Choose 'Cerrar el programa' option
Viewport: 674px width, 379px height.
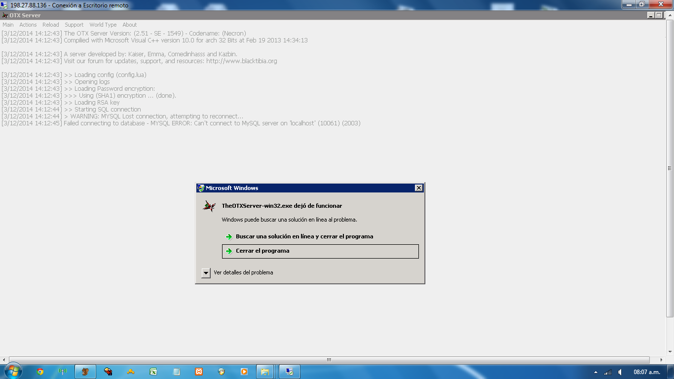[x=321, y=251]
